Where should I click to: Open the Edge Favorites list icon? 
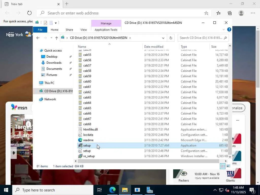[218, 13]
